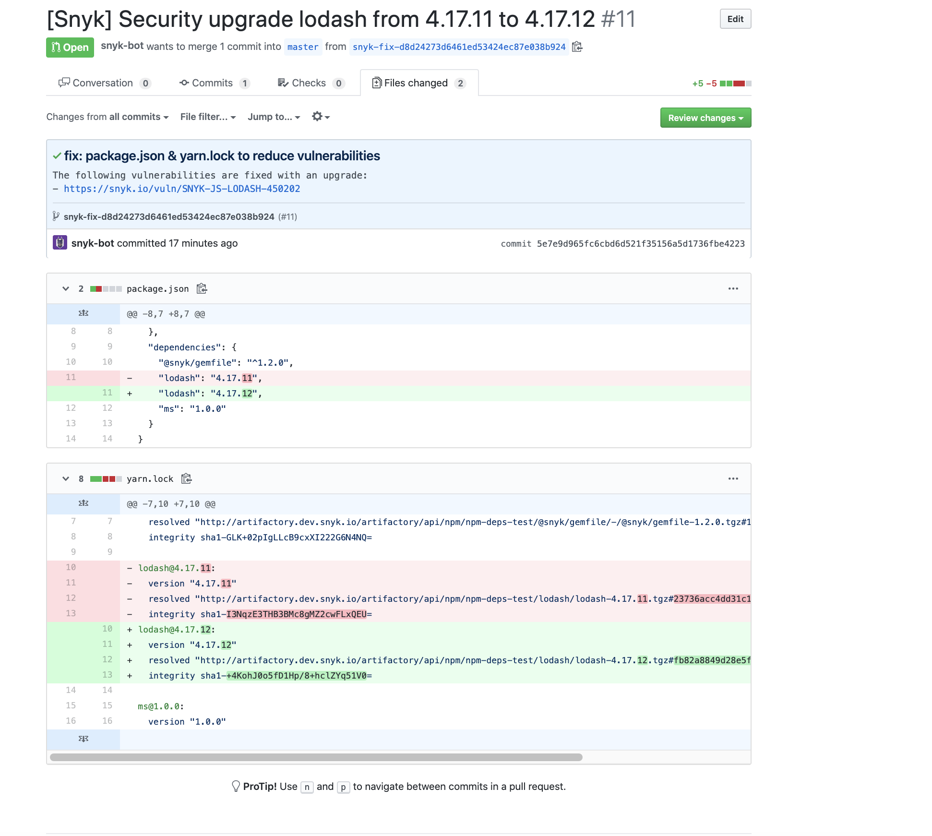Viewport: 932px width, 836px height.
Task: Click snyk-bot avatar image
Action: [x=60, y=243]
